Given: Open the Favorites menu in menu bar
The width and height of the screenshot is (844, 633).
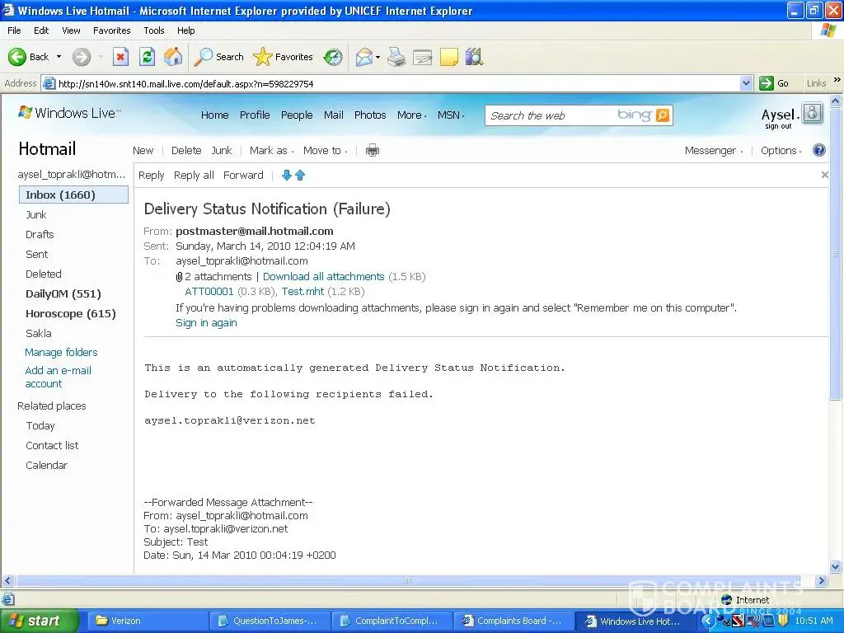Looking at the screenshot, I should [111, 30].
